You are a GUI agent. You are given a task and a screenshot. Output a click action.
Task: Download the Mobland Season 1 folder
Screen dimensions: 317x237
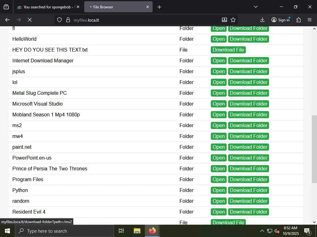tap(249, 115)
